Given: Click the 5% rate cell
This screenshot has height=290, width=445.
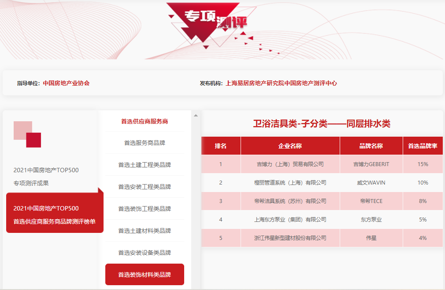Looking at the screenshot, I should pos(423,220).
